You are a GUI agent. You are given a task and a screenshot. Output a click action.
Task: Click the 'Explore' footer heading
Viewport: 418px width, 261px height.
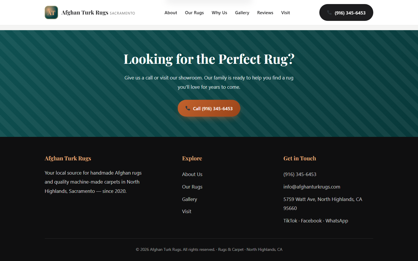point(192,158)
